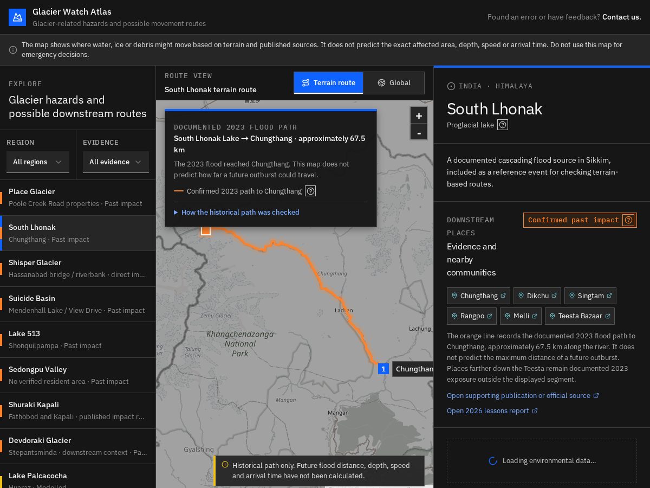Open the Chungthang place chip
Screen dimensions: 650x488
tap(479, 296)
